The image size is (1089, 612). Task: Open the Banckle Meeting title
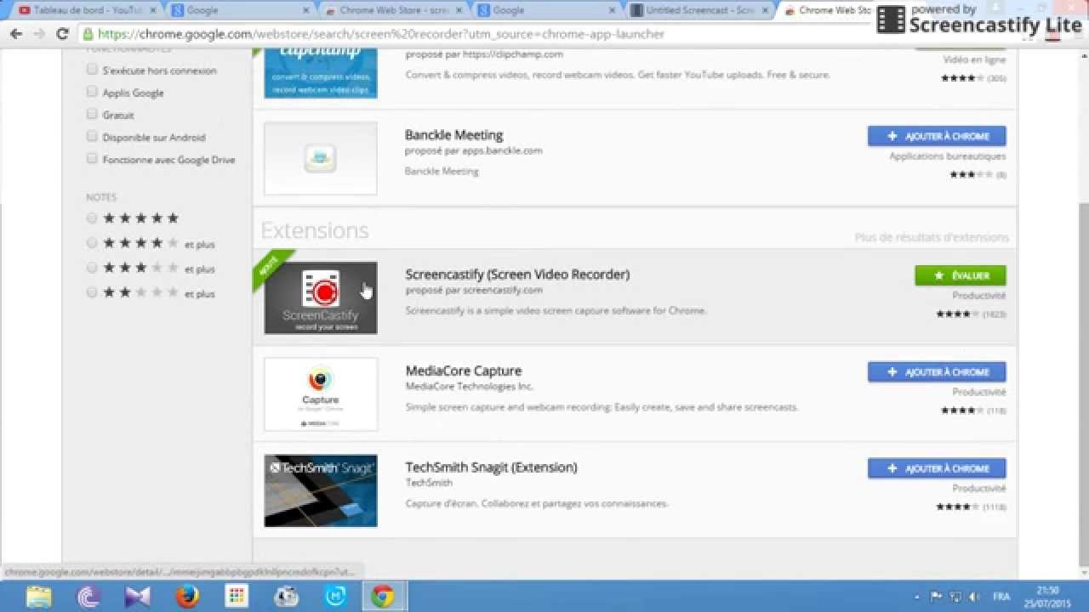click(x=454, y=135)
